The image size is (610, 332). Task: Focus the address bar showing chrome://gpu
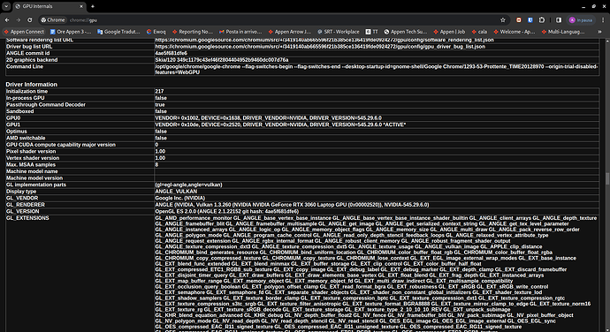(272, 19)
